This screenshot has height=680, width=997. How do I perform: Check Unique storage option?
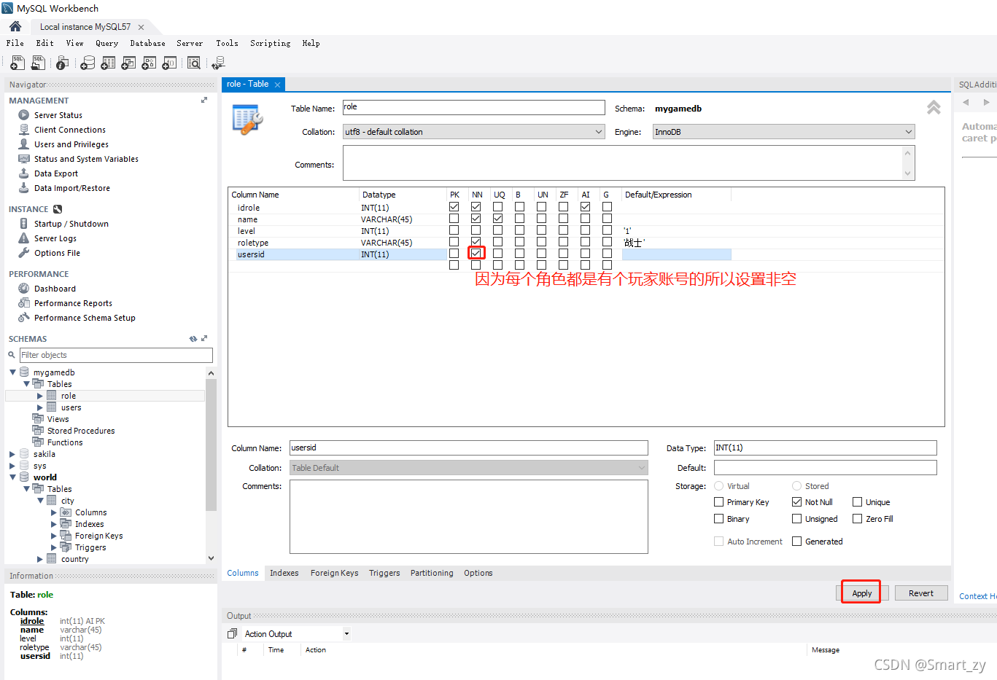pyautogui.click(x=858, y=502)
